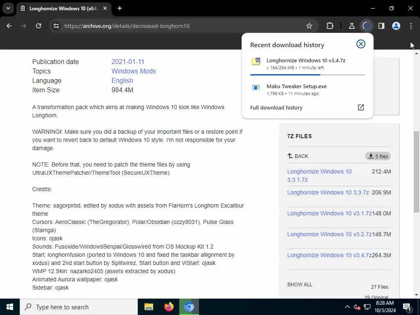Select Maku Tweaker Setup.exe download entry

308,89
